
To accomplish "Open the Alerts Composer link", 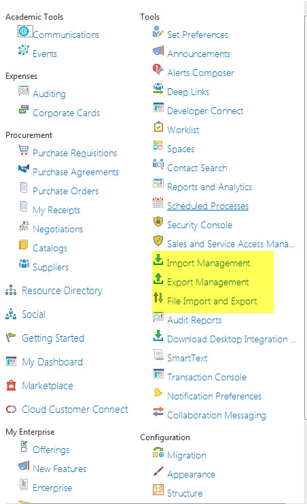I will 200,73.
